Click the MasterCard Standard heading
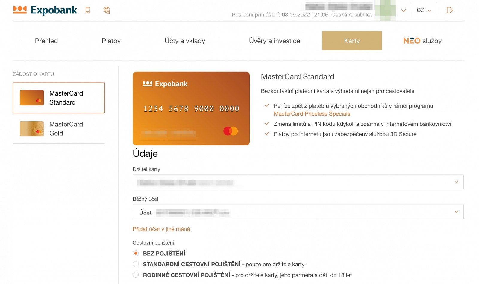 [x=297, y=77]
